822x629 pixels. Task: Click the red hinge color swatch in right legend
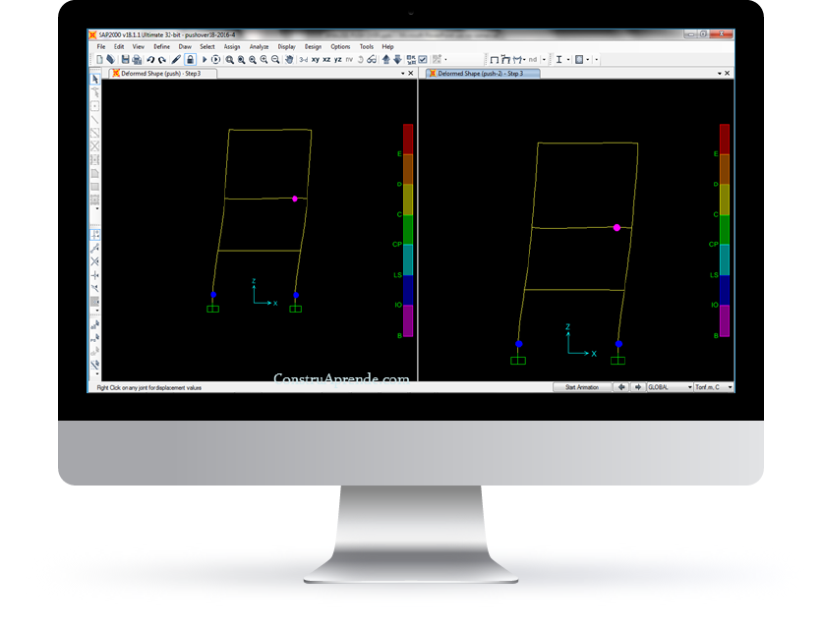[x=724, y=139]
